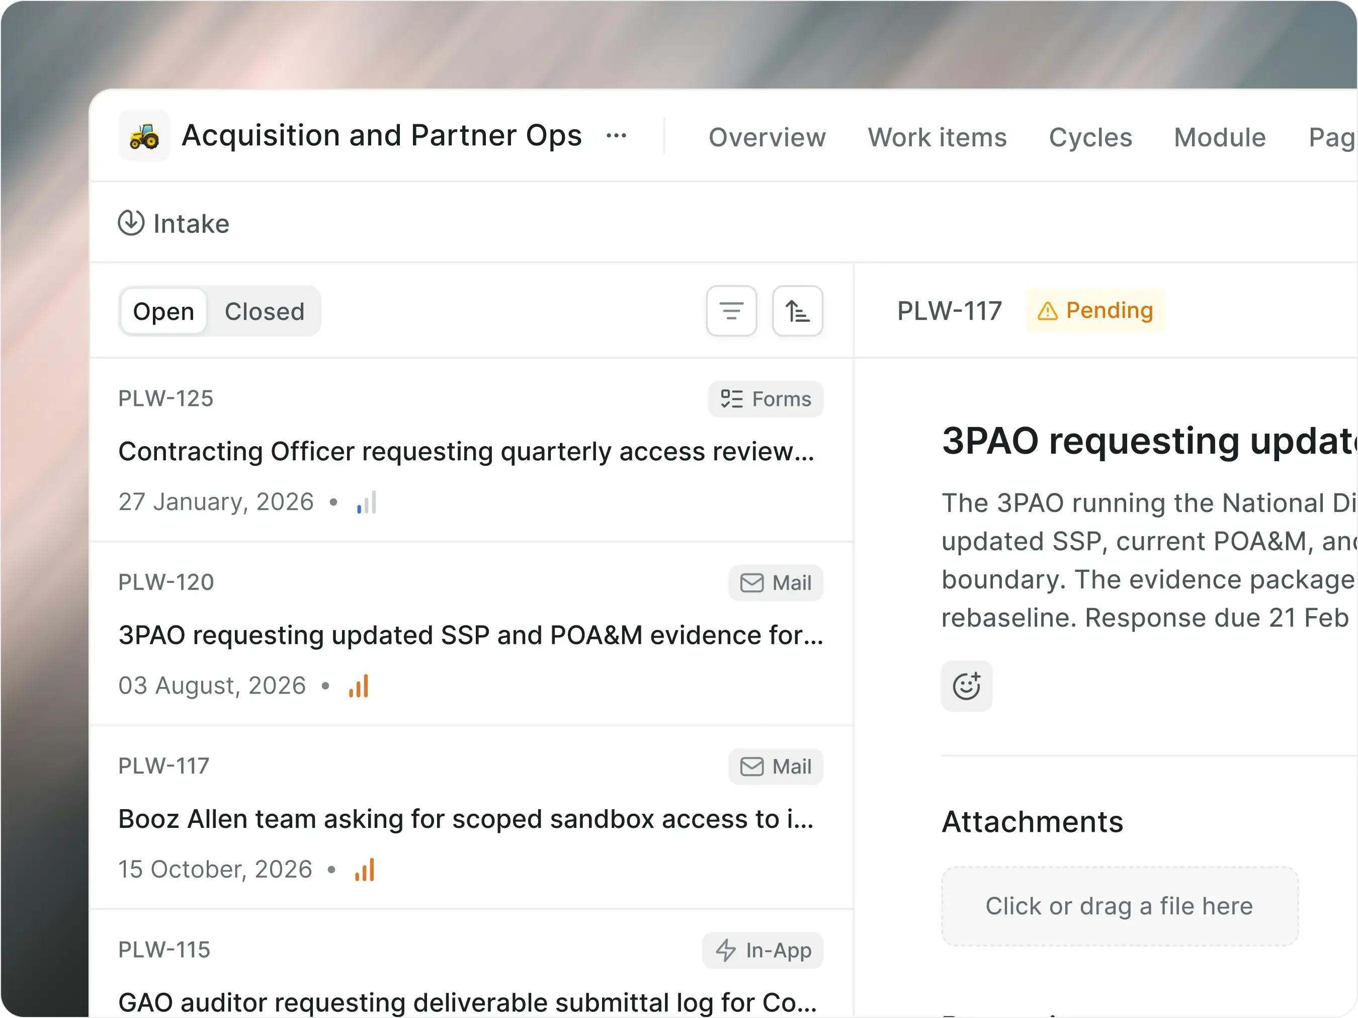
Task: Click the Intake circle-arrow icon
Action: (131, 223)
